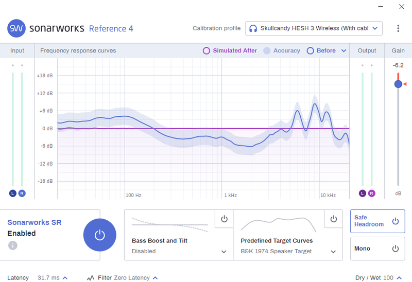Minimize the Sonarworks window
Viewport: 412px width, 282px height.
pyautogui.click(x=381, y=7)
